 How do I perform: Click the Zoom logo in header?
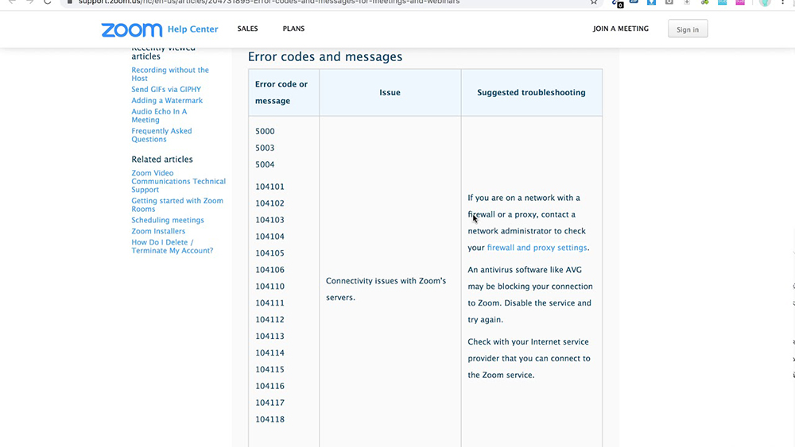tap(132, 30)
